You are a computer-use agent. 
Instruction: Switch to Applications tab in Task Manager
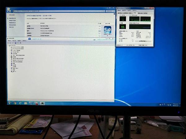[x=120, y=13]
